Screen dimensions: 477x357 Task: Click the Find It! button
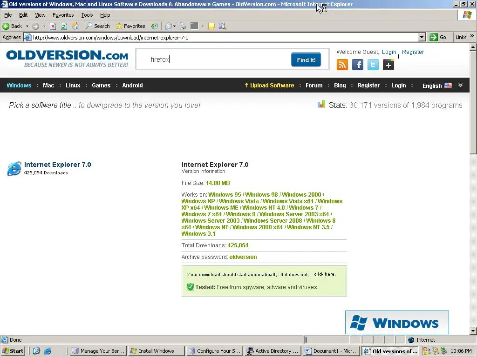click(306, 59)
